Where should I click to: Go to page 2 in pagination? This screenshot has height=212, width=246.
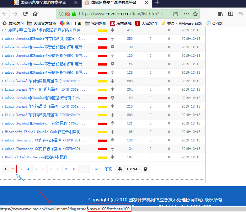point(13,169)
